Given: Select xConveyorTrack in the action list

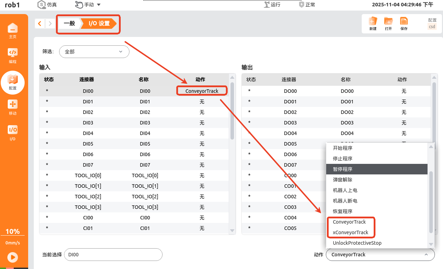Looking at the screenshot, I should (351, 232).
